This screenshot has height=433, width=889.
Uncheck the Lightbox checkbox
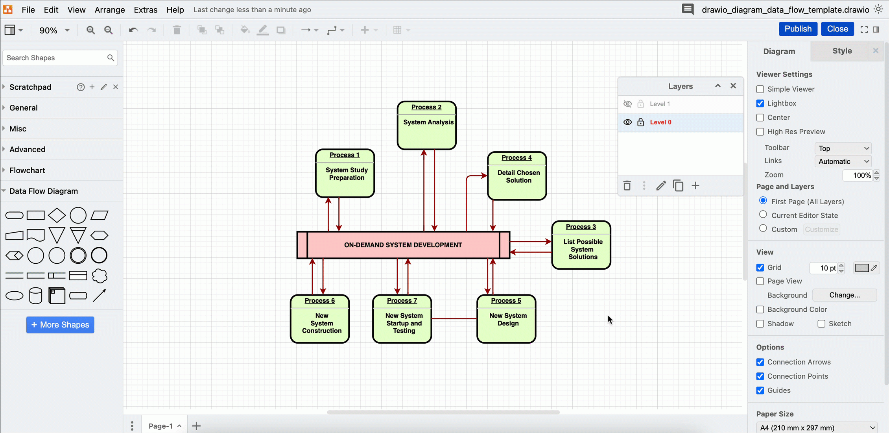pos(760,104)
